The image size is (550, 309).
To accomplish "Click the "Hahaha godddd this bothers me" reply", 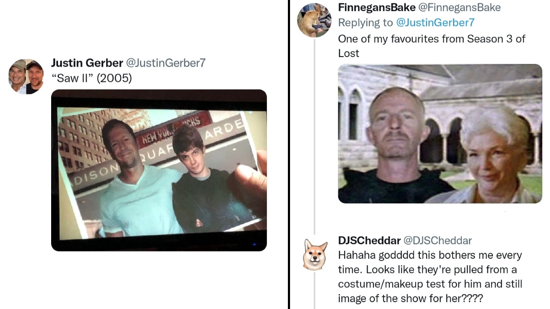I will [x=430, y=255].
